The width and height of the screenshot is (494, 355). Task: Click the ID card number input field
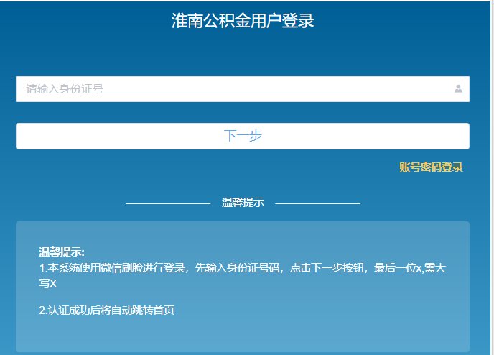click(x=242, y=89)
